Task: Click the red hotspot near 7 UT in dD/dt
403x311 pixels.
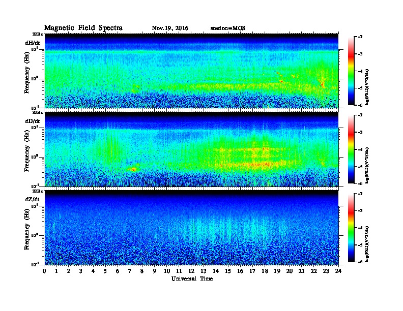Action: 133,169
